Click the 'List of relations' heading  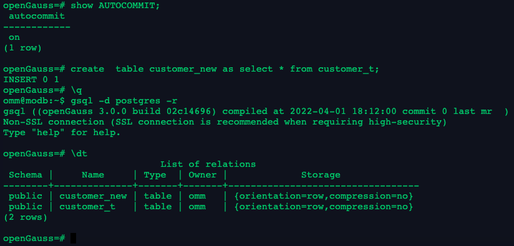(208, 164)
